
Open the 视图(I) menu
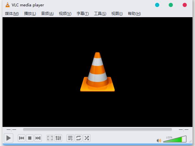117,13
